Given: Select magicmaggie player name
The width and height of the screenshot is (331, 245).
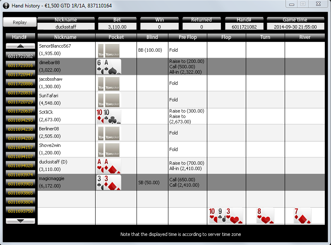Looking at the screenshot, I should click(51, 178).
